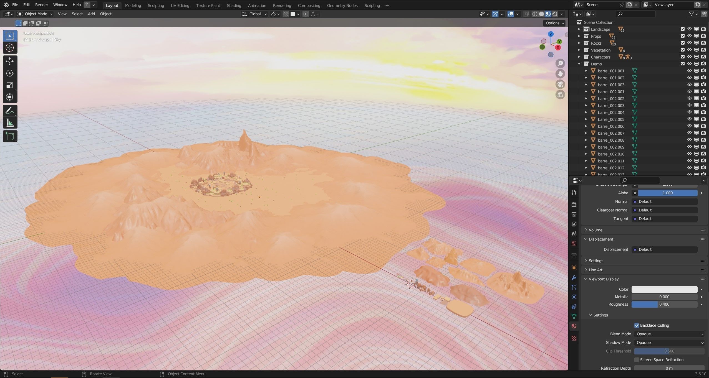This screenshot has height=378, width=709.
Task: Select the Scale tool
Action: [10, 85]
